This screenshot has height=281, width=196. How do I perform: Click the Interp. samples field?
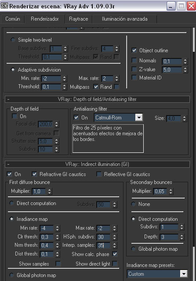[103, 245]
